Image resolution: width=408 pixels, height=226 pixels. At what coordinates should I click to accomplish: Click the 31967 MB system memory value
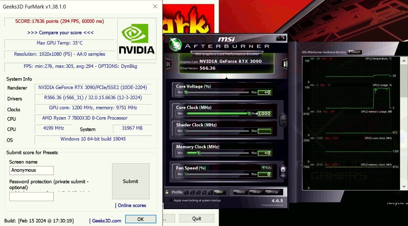(132, 128)
